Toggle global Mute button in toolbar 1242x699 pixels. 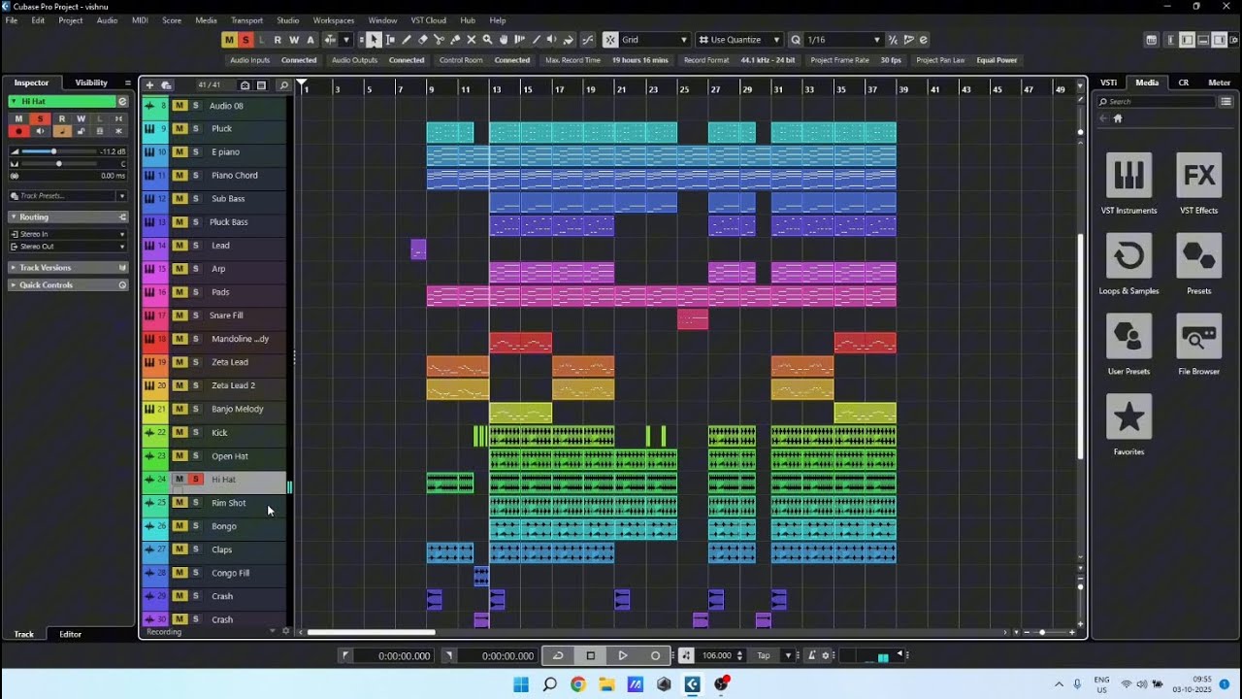[229, 40]
